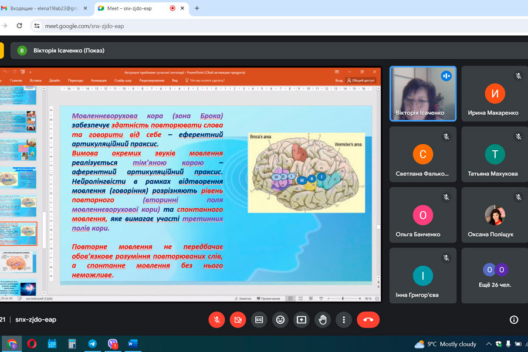Viewport: 528px width, 352px height.
Task: Select Вікторія Ісаченко video tile
Action: 423,94
